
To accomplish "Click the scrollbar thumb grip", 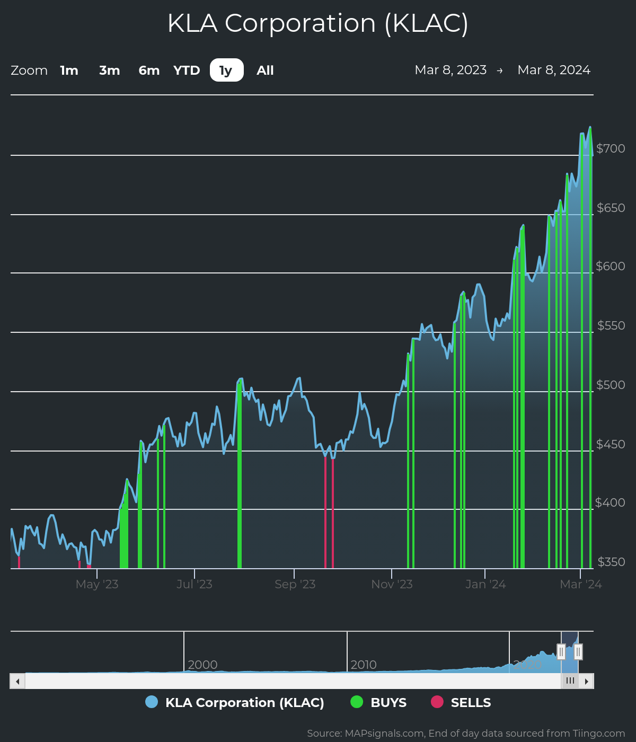I will tap(570, 681).
